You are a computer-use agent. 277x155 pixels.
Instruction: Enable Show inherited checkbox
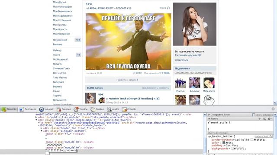[x=254, y=115]
